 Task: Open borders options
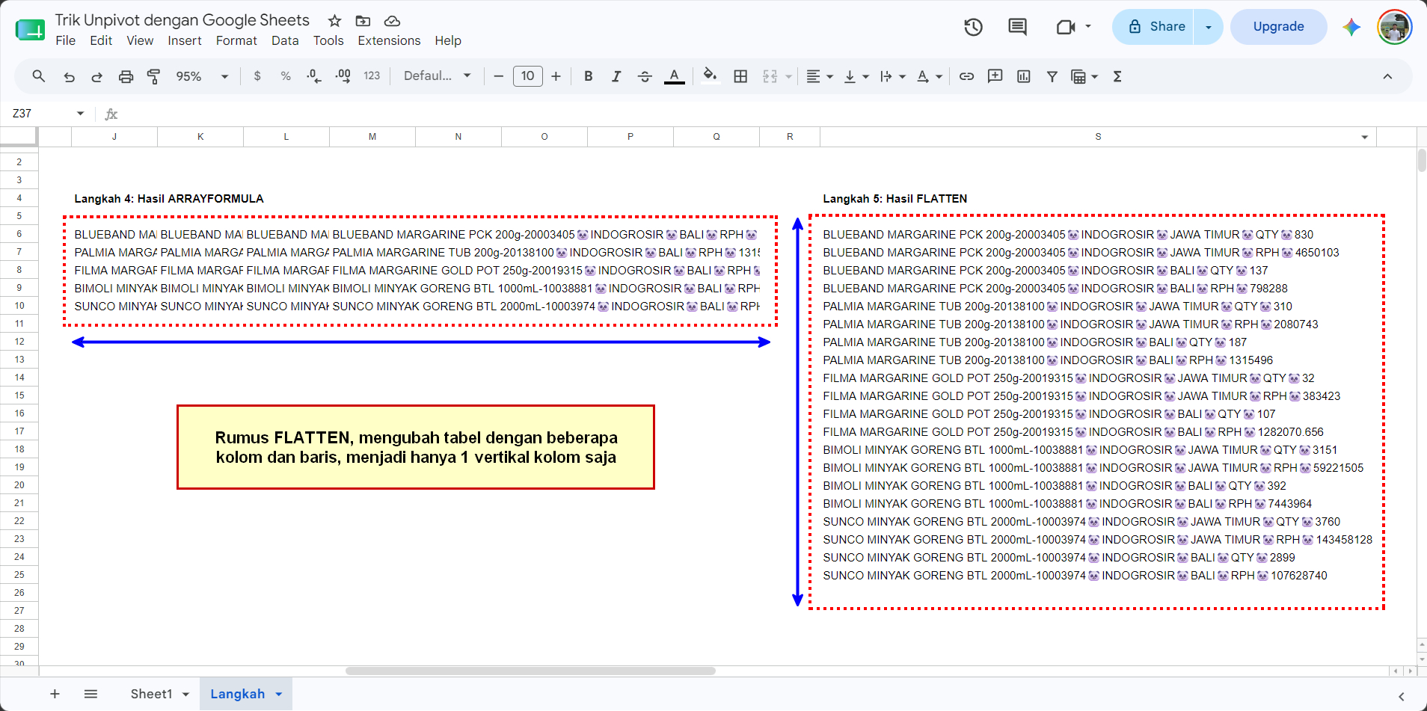(x=740, y=76)
